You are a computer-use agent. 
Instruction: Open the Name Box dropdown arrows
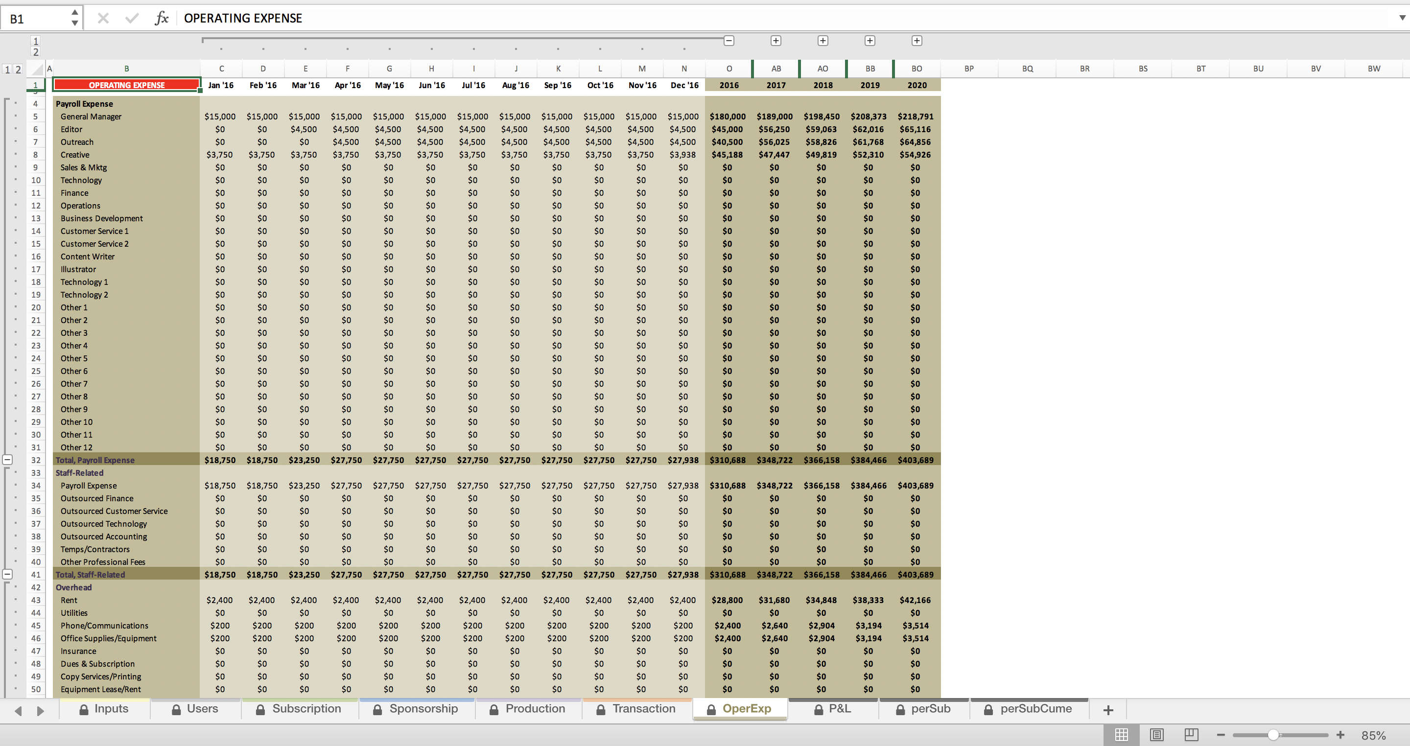(75, 18)
